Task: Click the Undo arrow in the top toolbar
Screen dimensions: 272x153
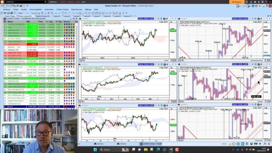Action: tap(8, 6)
